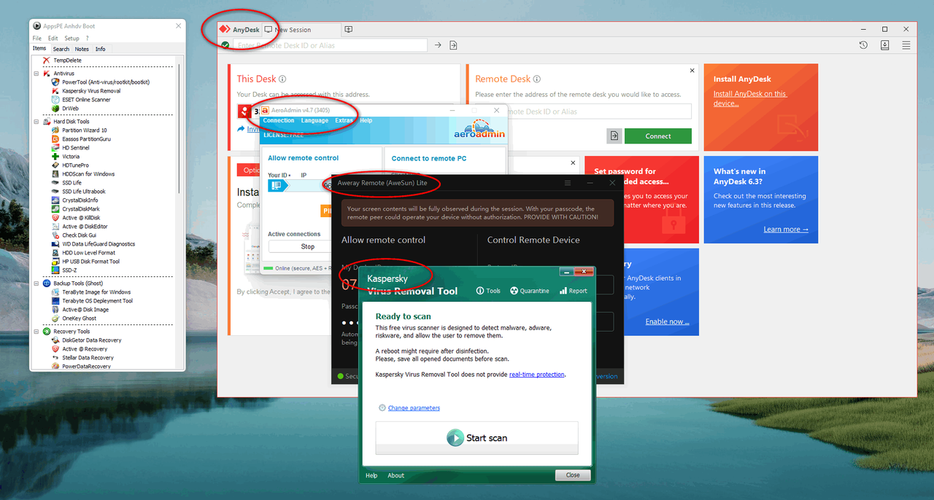The width and height of the screenshot is (934, 500).
Task: Click the green Connect button in AnyDesk
Action: click(658, 136)
